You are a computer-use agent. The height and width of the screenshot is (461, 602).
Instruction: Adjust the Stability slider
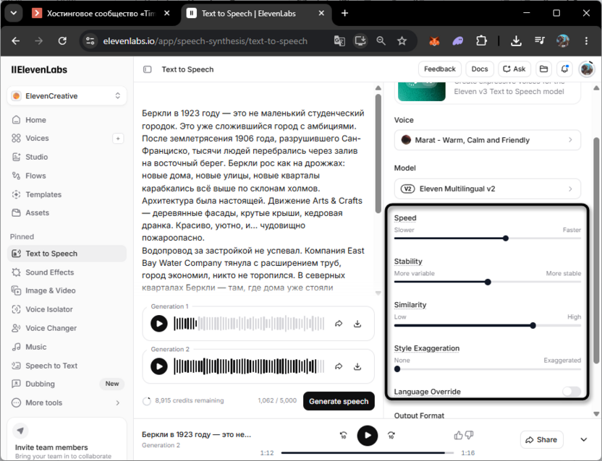pyautogui.click(x=488, y=282)
